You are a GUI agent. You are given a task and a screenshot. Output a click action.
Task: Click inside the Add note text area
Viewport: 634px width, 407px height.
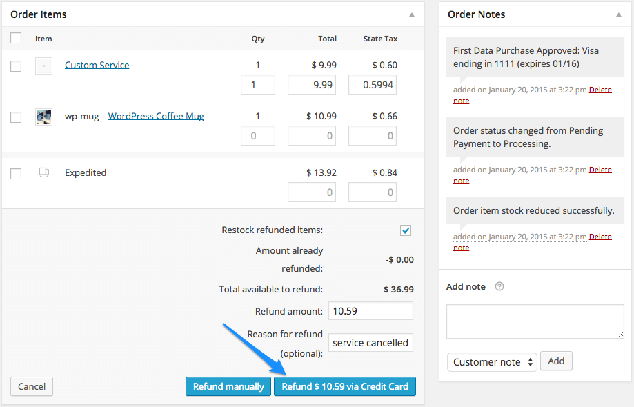point(535,321)
